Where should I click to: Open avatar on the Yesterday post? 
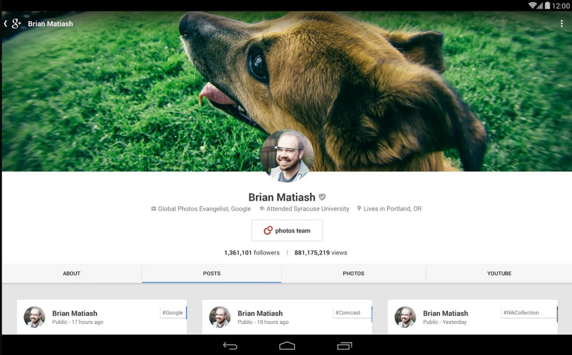(406, 317)
